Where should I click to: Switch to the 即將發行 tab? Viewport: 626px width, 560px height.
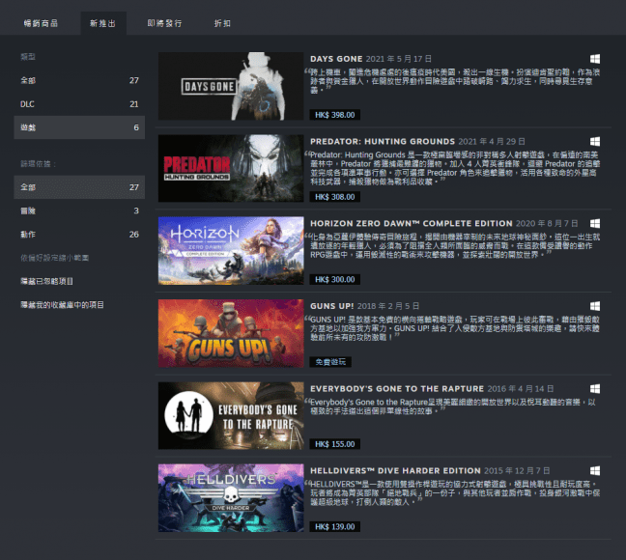(x=164, y=23)
